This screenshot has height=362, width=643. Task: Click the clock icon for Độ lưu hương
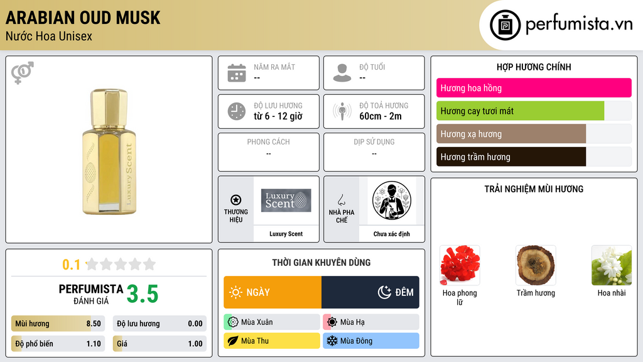coord(237,111)
